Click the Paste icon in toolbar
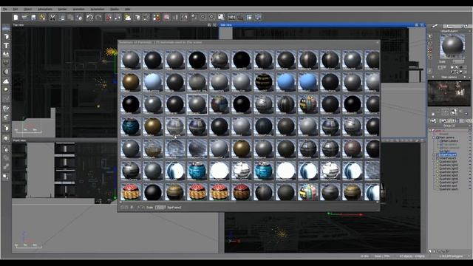Screen dimensions: 473x266 click(x=70, y=18)
